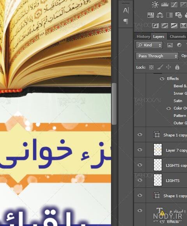Open the Character panel icon

[x=126, y=10]
